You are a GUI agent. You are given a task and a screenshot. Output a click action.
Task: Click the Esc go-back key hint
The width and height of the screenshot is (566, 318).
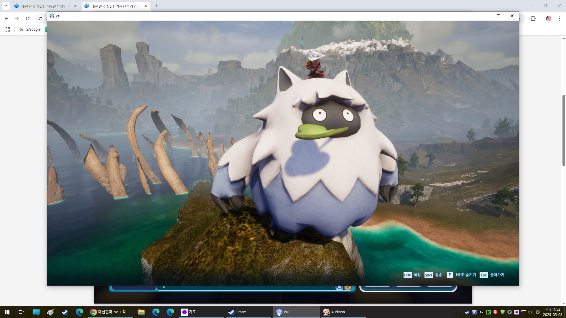[483, 275]
